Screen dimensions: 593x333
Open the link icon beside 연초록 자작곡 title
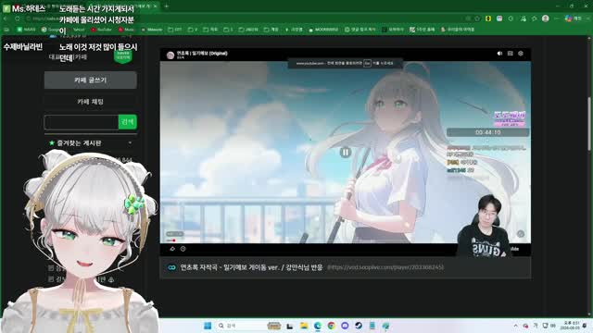(171, 267)
